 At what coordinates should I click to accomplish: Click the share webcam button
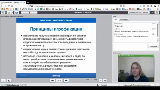coord(9,12)
